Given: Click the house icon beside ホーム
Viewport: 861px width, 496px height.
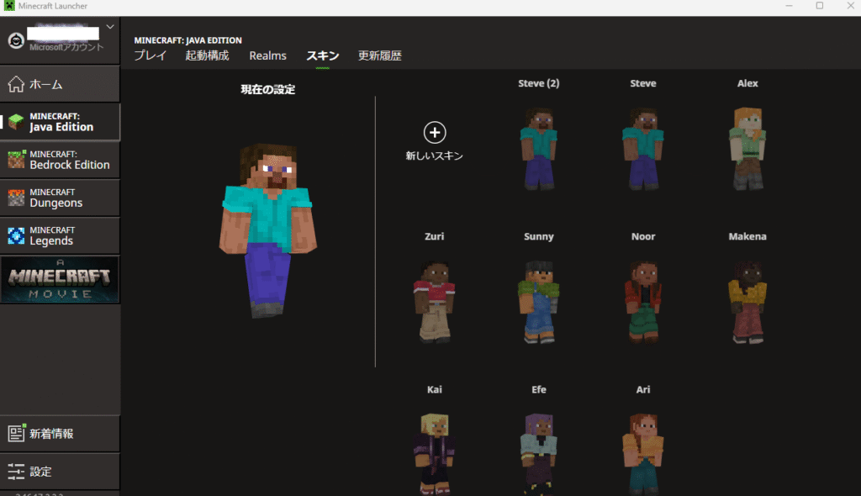Looking at the screenshot, I should pos(16,84).
